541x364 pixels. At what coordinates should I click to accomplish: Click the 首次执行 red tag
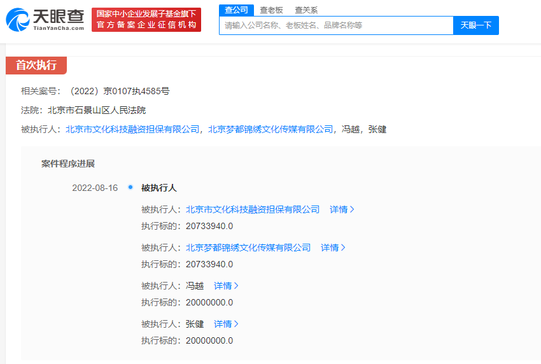tap(36, 65)
